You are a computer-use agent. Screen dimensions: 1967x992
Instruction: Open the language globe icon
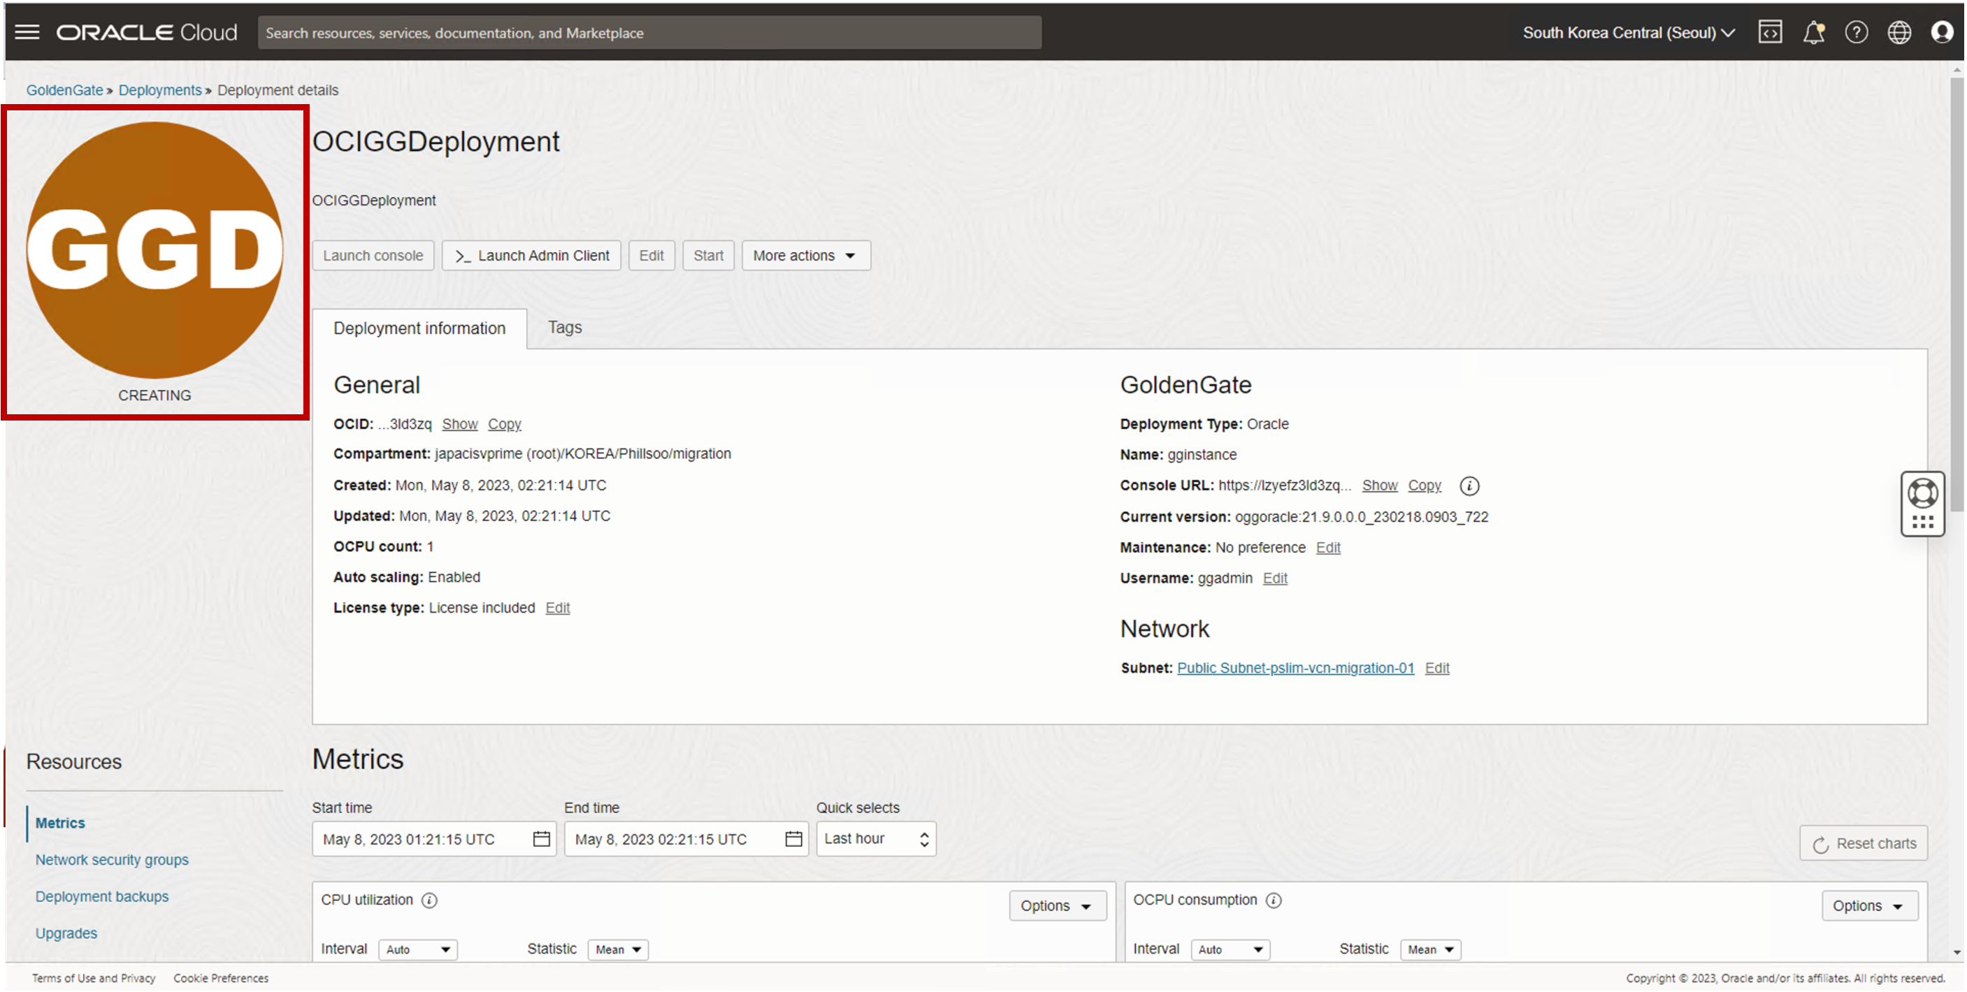(x=1899, y=32)
